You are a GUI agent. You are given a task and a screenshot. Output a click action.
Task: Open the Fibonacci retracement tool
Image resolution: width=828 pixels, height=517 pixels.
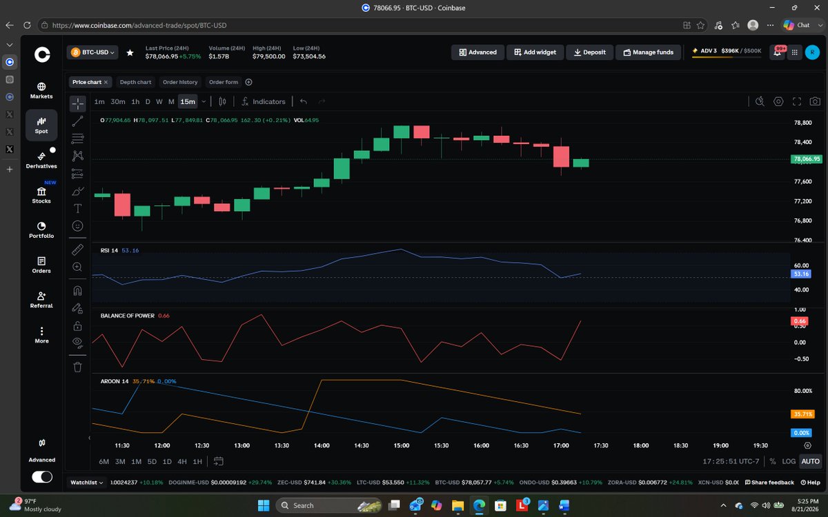tap(78, 138)
